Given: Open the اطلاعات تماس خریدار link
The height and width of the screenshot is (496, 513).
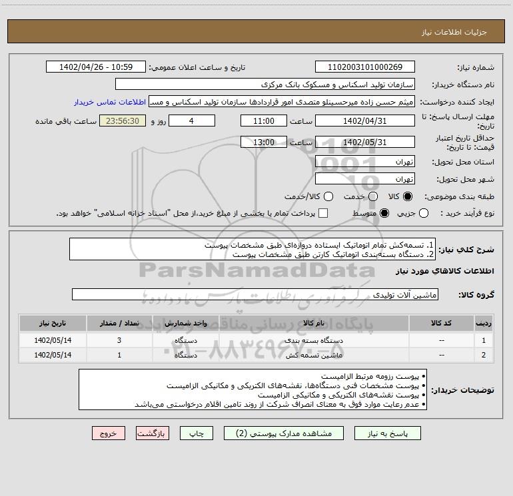Looking at the screenshot, I should [110, 102].
